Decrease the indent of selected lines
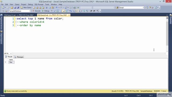Image resolution: width=172 pixels, height=97 pixels. 91,11
